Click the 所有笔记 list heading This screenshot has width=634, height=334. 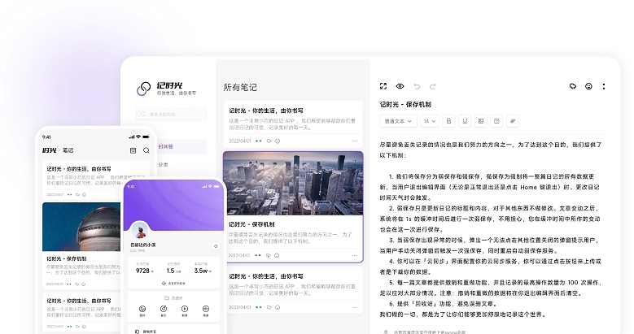(x=240, y=87)
